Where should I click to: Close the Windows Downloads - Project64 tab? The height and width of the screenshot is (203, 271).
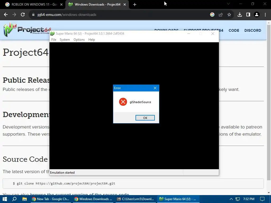tap(125, 4)
